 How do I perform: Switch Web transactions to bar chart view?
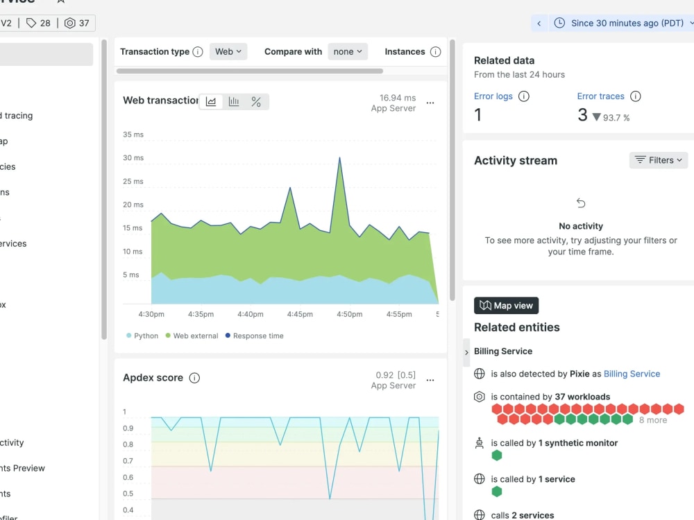(234, 102)
